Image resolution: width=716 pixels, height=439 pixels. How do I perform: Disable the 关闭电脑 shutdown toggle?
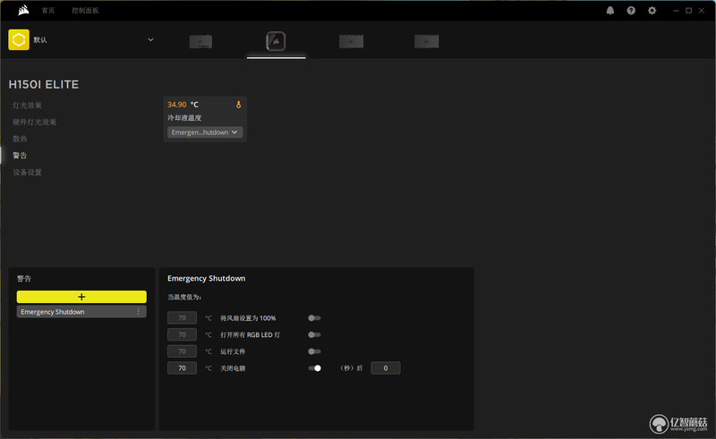(x=314, y=368)
